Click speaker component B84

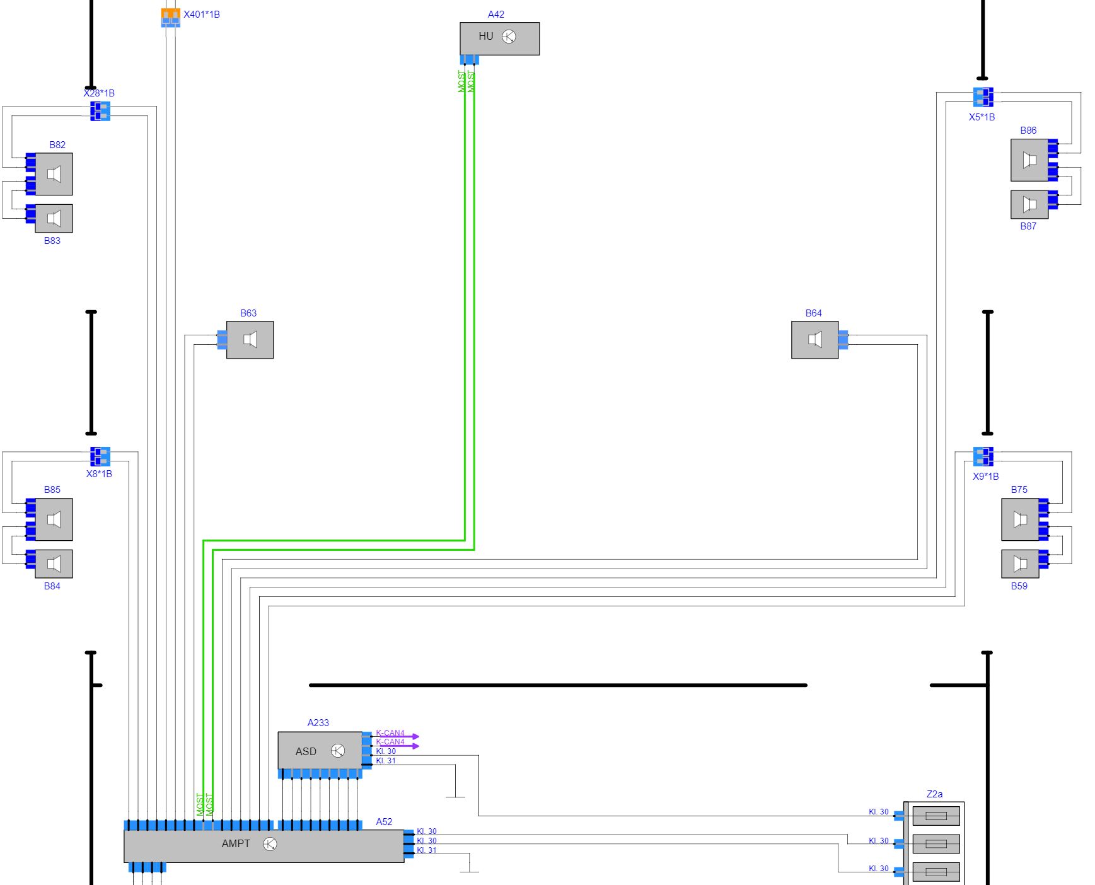(x=54, y=564)
